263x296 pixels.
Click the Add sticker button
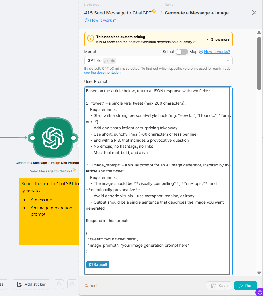pos(31,284)
